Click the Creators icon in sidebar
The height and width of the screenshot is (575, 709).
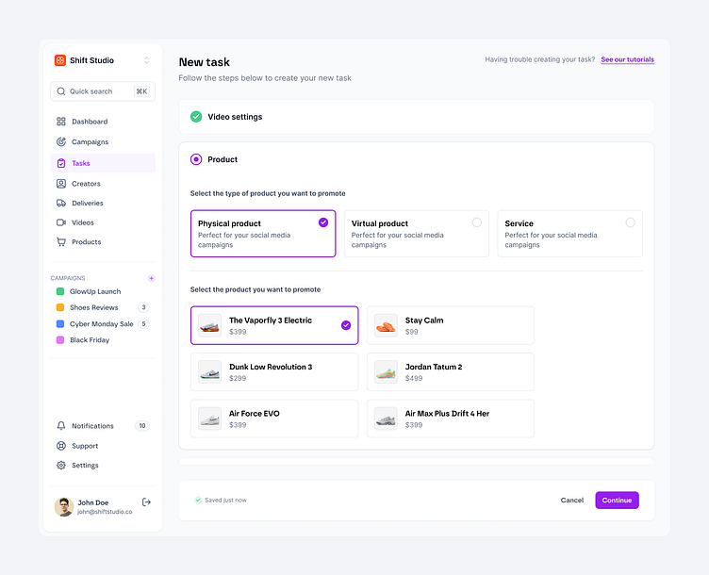[61, 184]
